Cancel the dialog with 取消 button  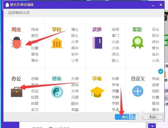pos(153,117)
